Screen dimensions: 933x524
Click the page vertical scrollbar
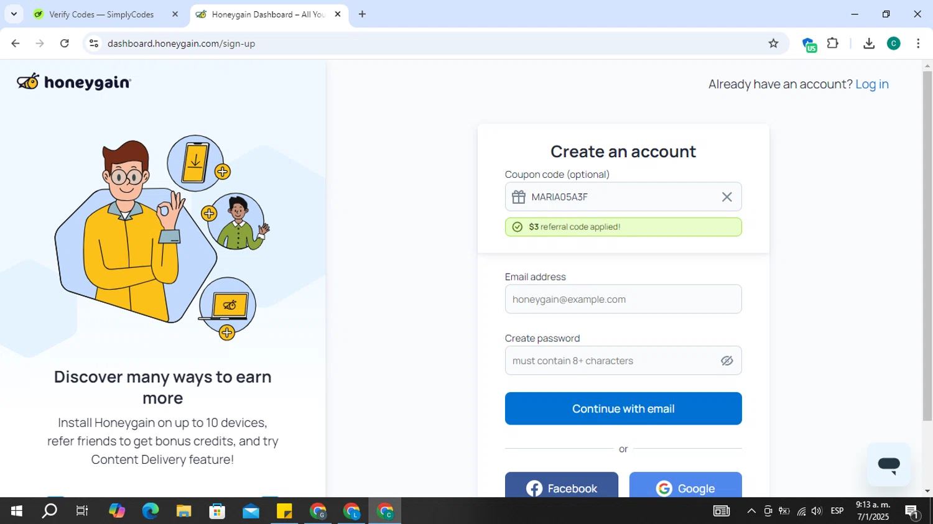tap(927, 246)
